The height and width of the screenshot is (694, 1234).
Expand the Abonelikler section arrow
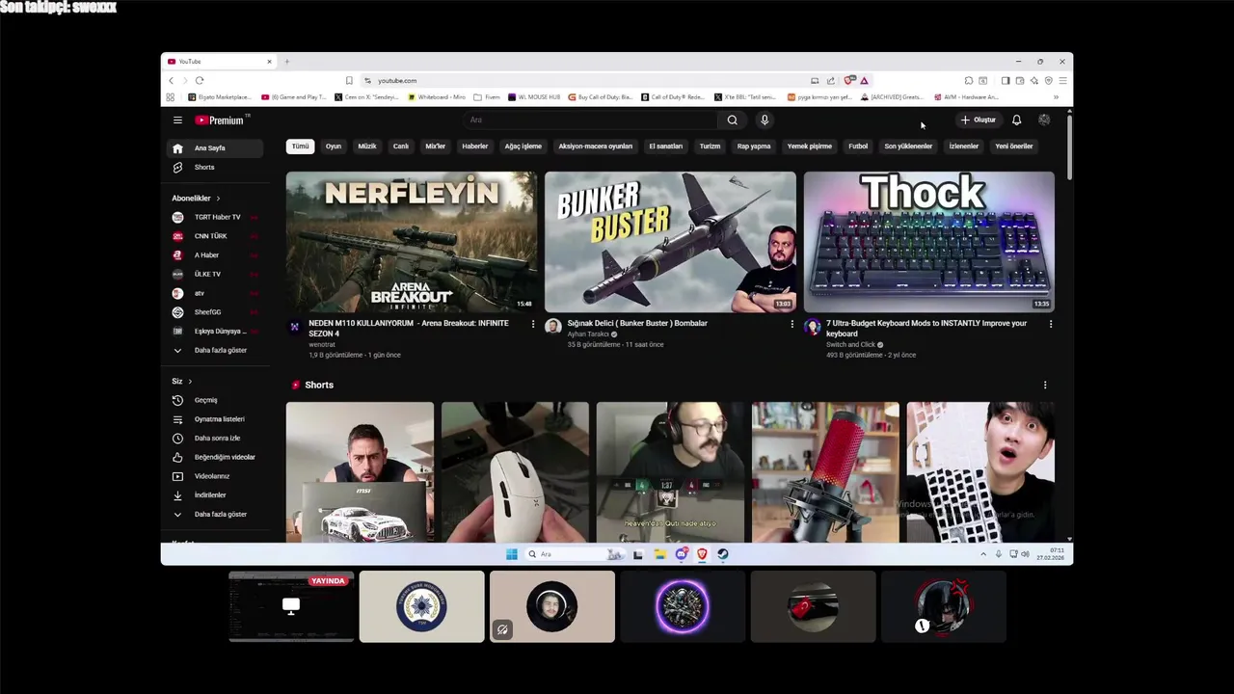(x=218, y=199)
